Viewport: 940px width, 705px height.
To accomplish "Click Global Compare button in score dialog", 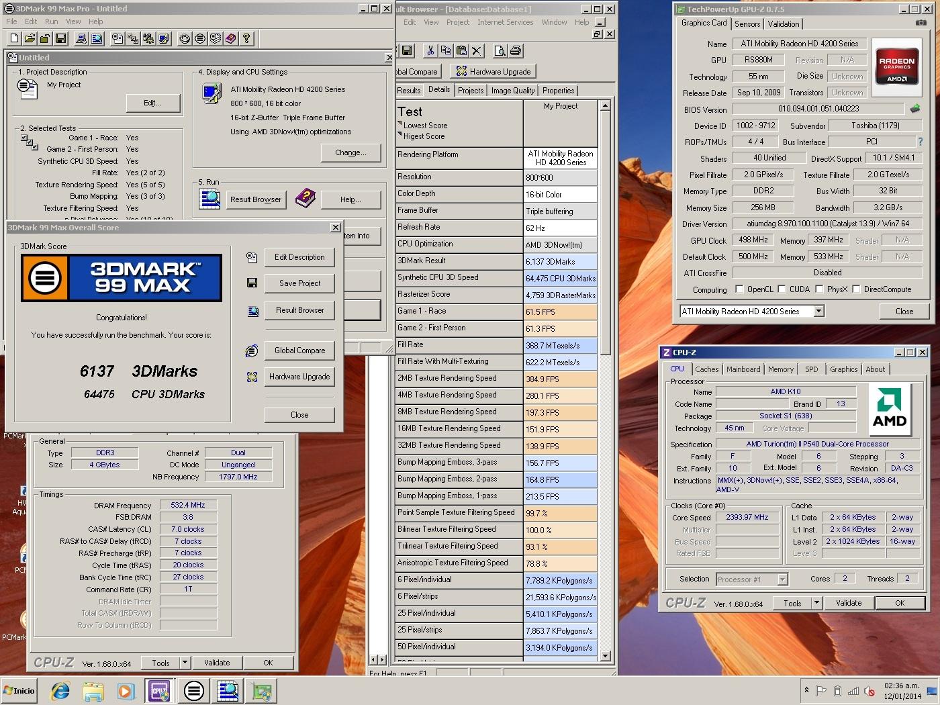I will point(299,350).
